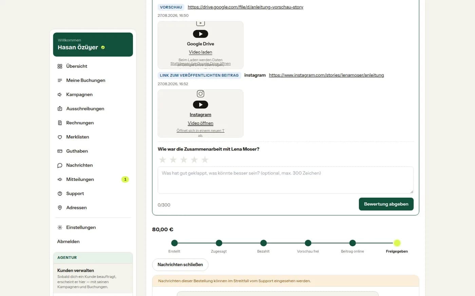Click the Freigegeben highlighted step dot

[x=397, y=243]
